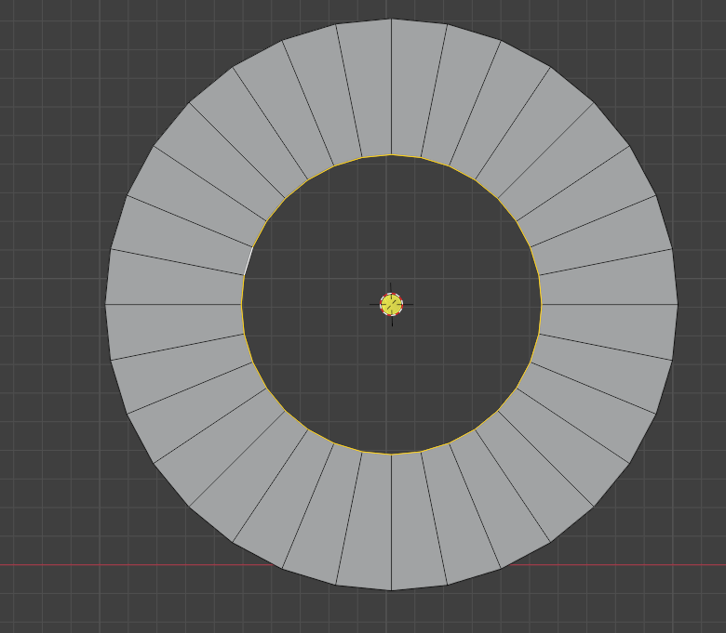Click the horizontal radial edge on ring's right side
Screen dimensions: 726x633
coord(610,304)
